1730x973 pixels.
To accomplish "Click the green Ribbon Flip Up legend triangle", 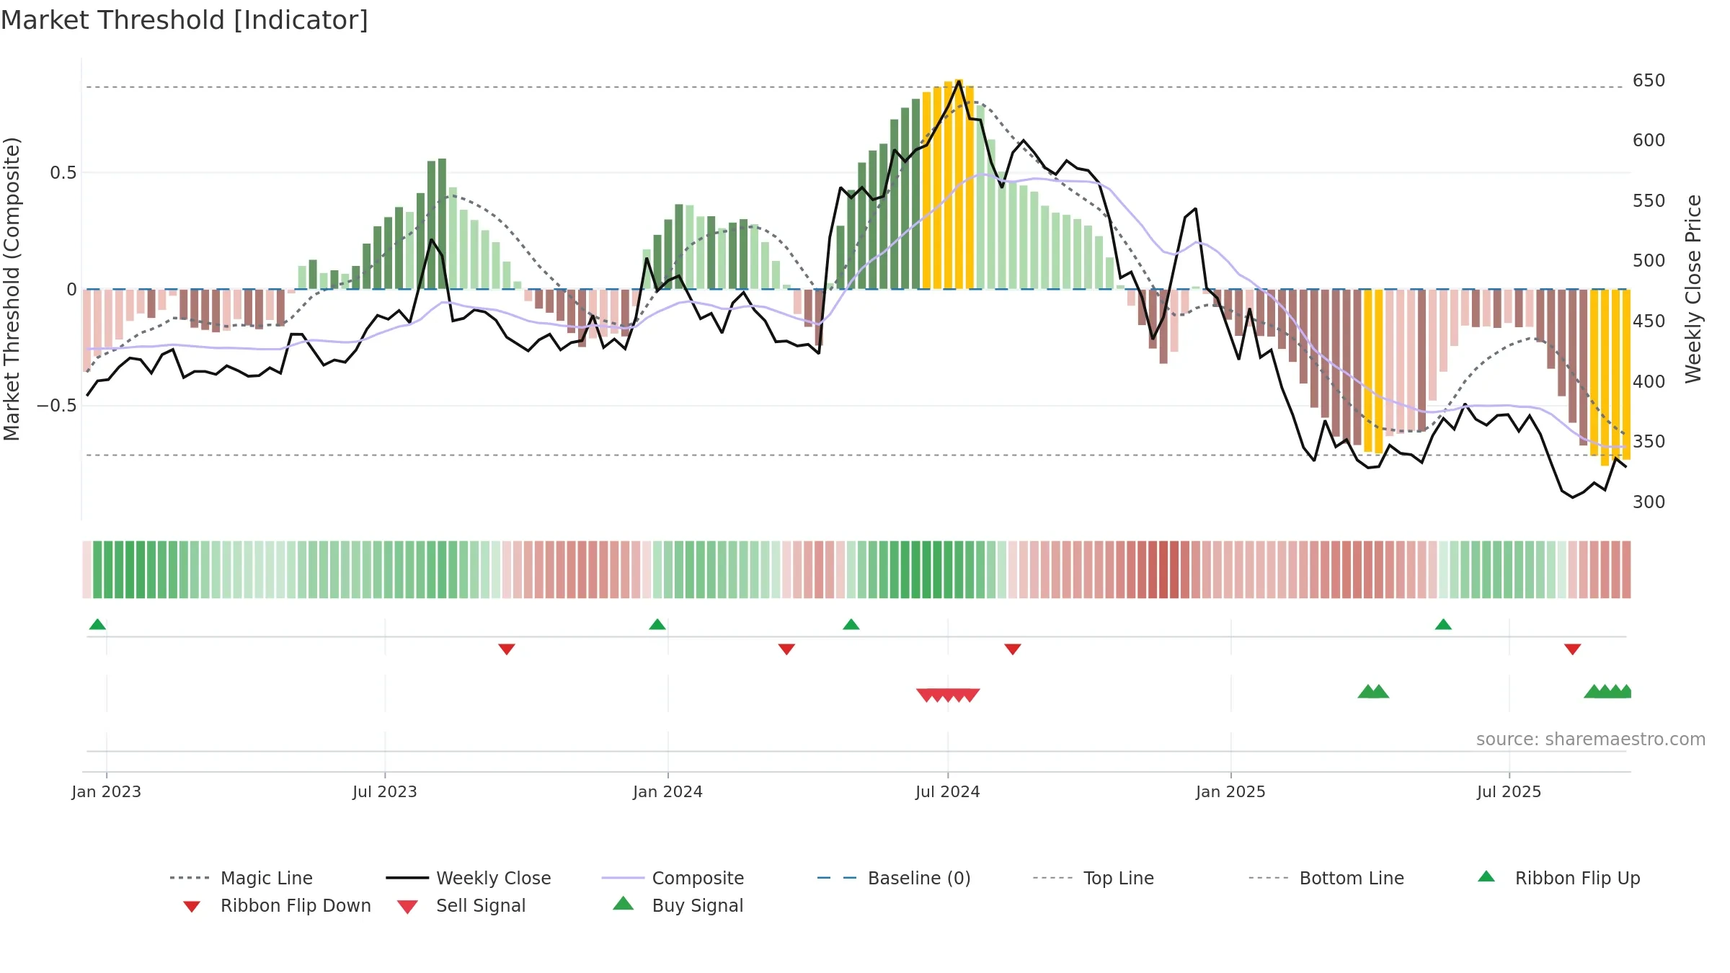I will tap(1486, 876).
